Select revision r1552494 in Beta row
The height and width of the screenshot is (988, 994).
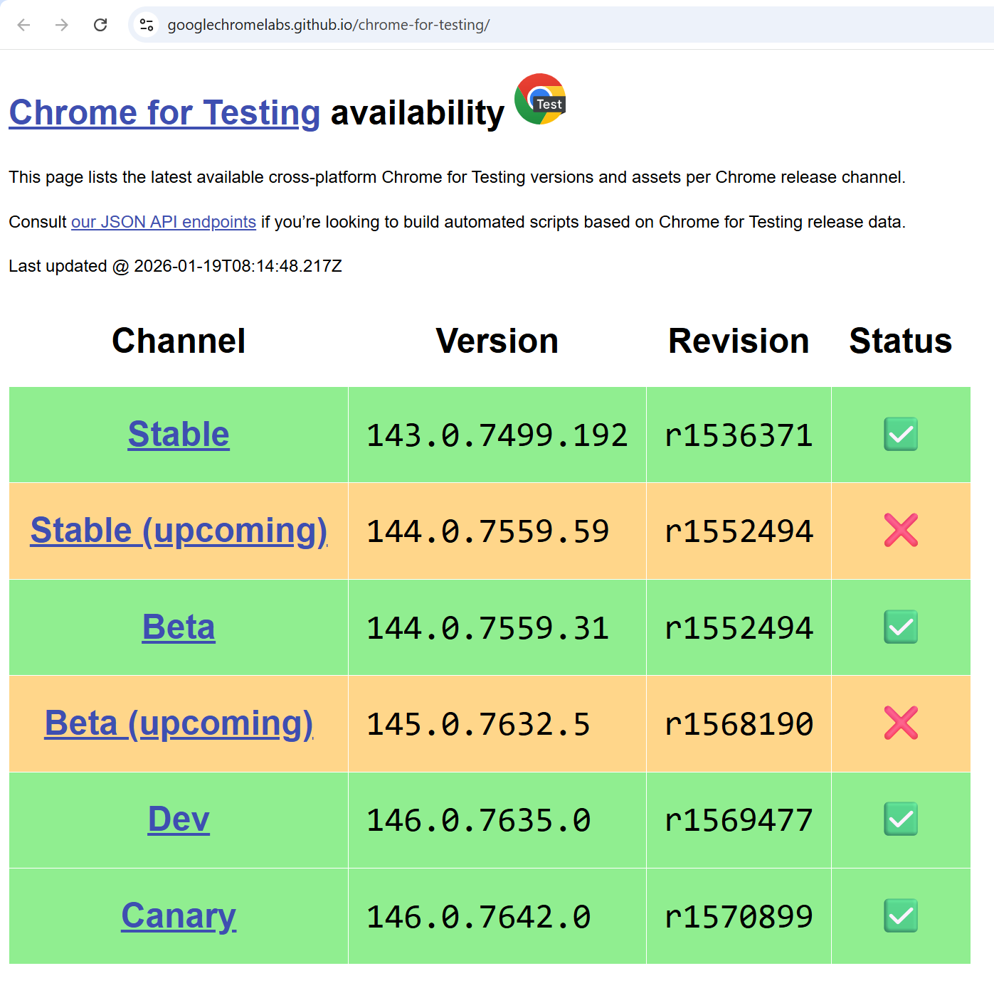(739, 628)
